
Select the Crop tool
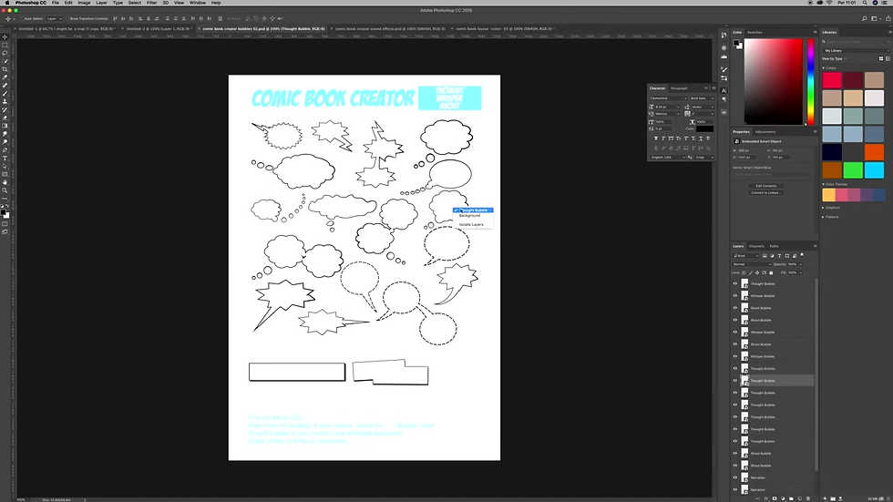pos(5,69)
